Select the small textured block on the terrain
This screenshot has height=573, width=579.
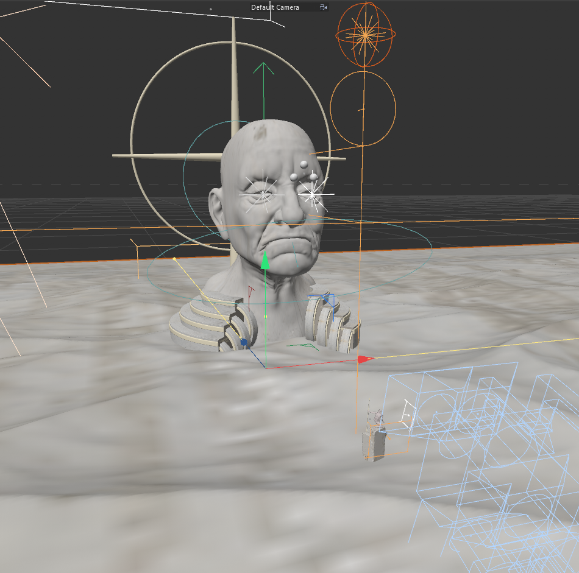(x=374, y=443)
